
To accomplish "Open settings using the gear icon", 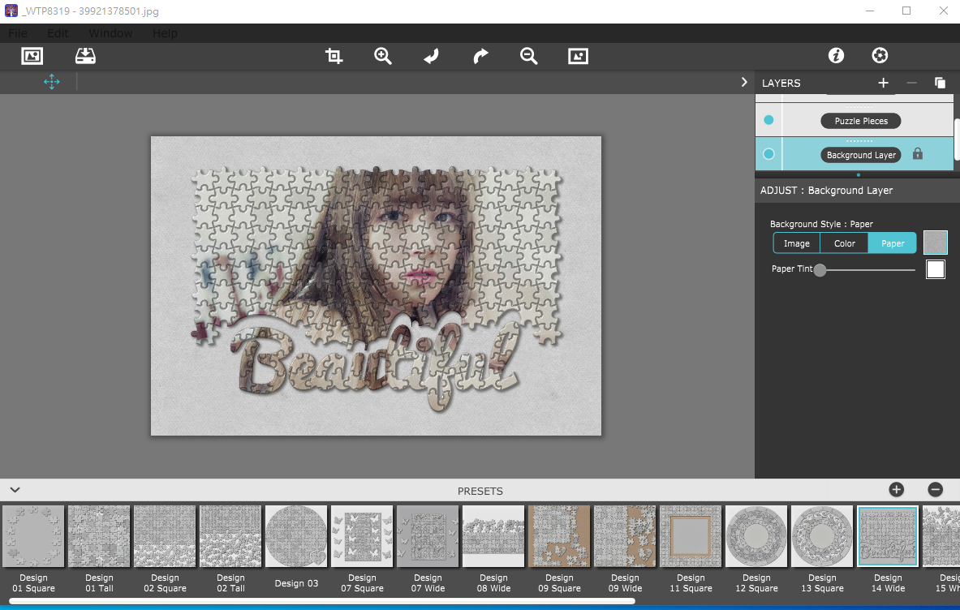I will pos(879,56).
